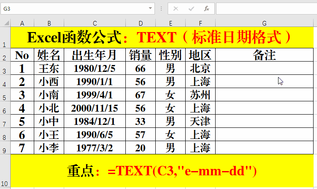Select column E header

(170, 23)
